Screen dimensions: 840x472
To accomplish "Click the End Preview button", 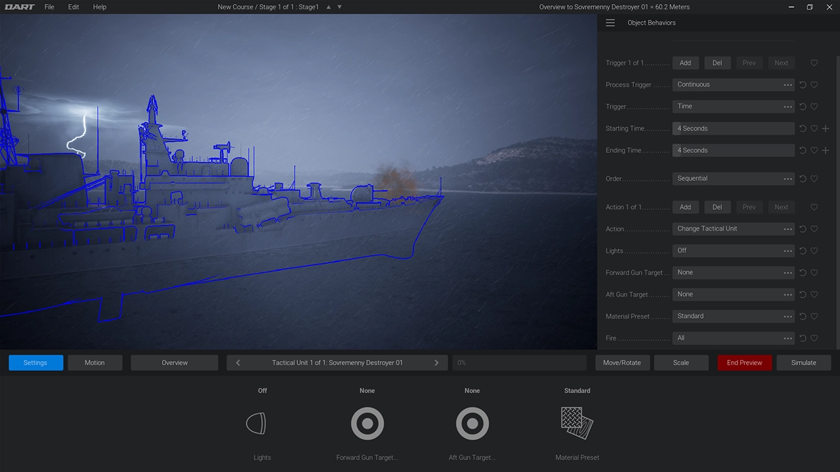I will [744, 363].
